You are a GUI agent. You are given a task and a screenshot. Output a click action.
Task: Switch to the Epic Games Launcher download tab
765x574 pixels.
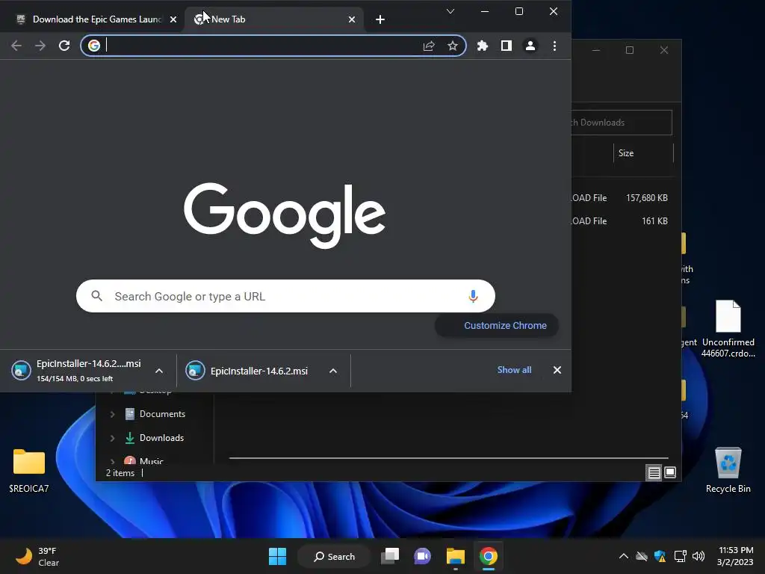[x=96, y=19]
